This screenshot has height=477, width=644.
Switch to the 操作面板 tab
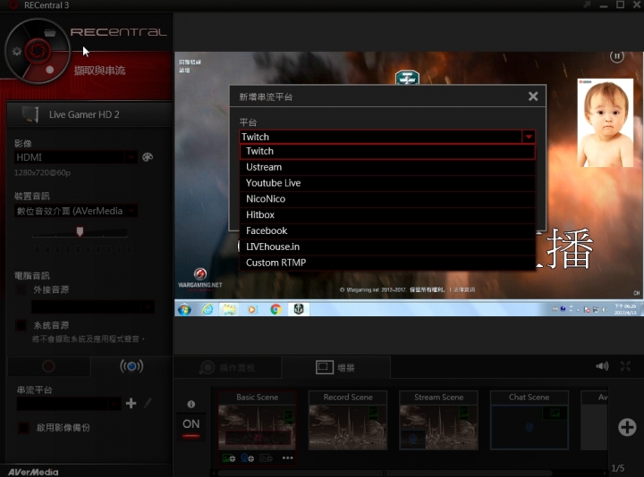click(x=228, y=367)
